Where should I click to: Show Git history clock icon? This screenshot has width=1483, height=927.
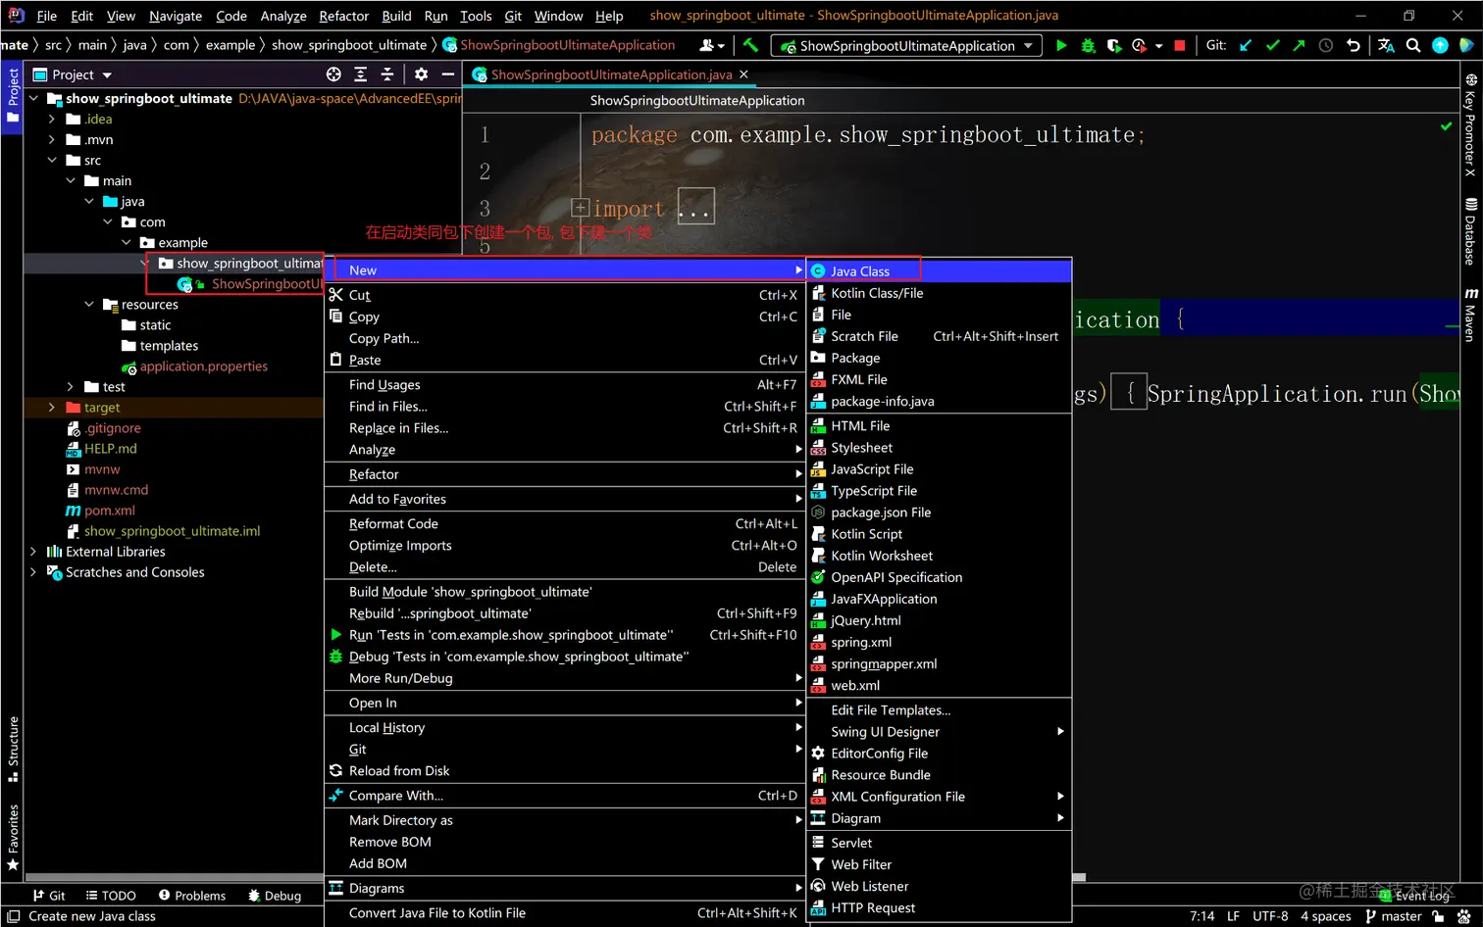1326,45
